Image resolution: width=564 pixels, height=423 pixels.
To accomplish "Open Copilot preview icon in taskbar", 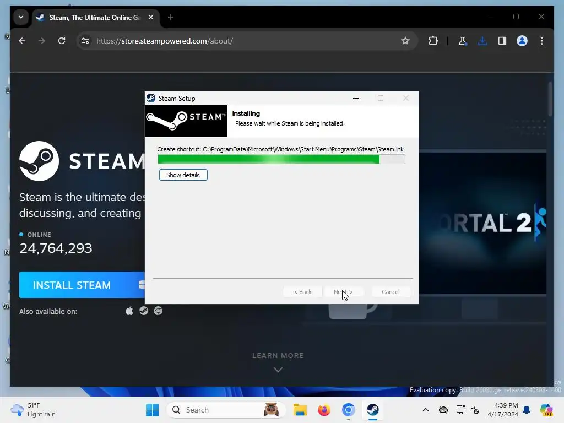I will (546, 410).
